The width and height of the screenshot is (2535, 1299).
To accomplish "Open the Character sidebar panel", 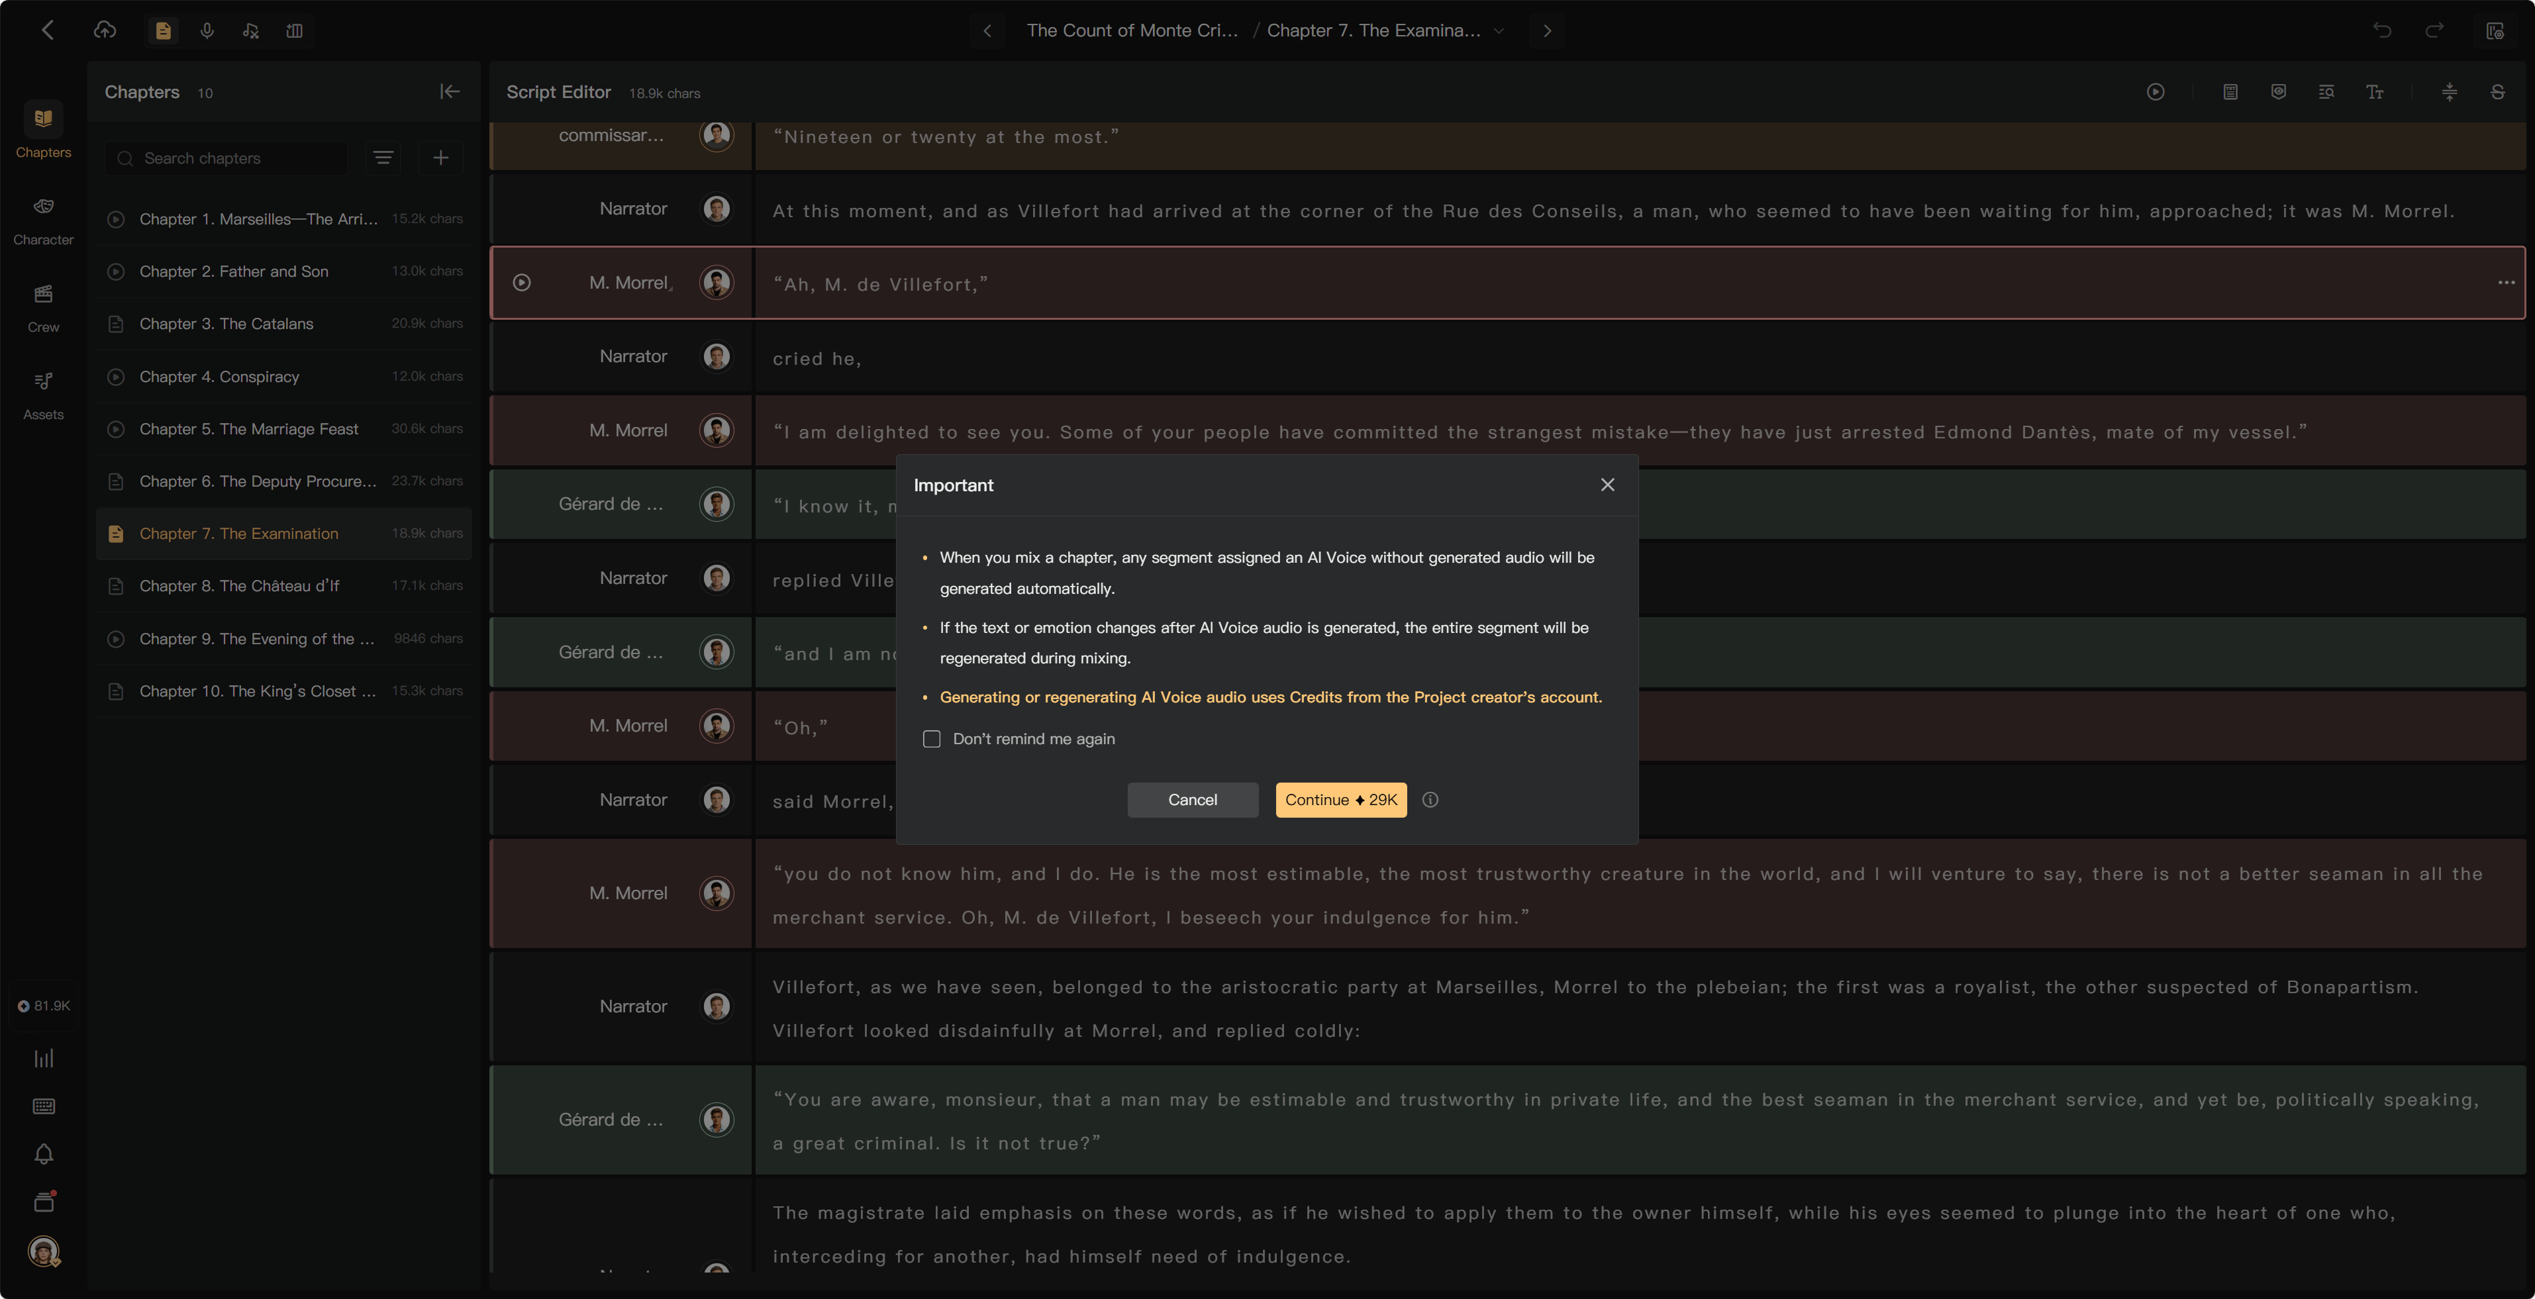I will (43, 220).
